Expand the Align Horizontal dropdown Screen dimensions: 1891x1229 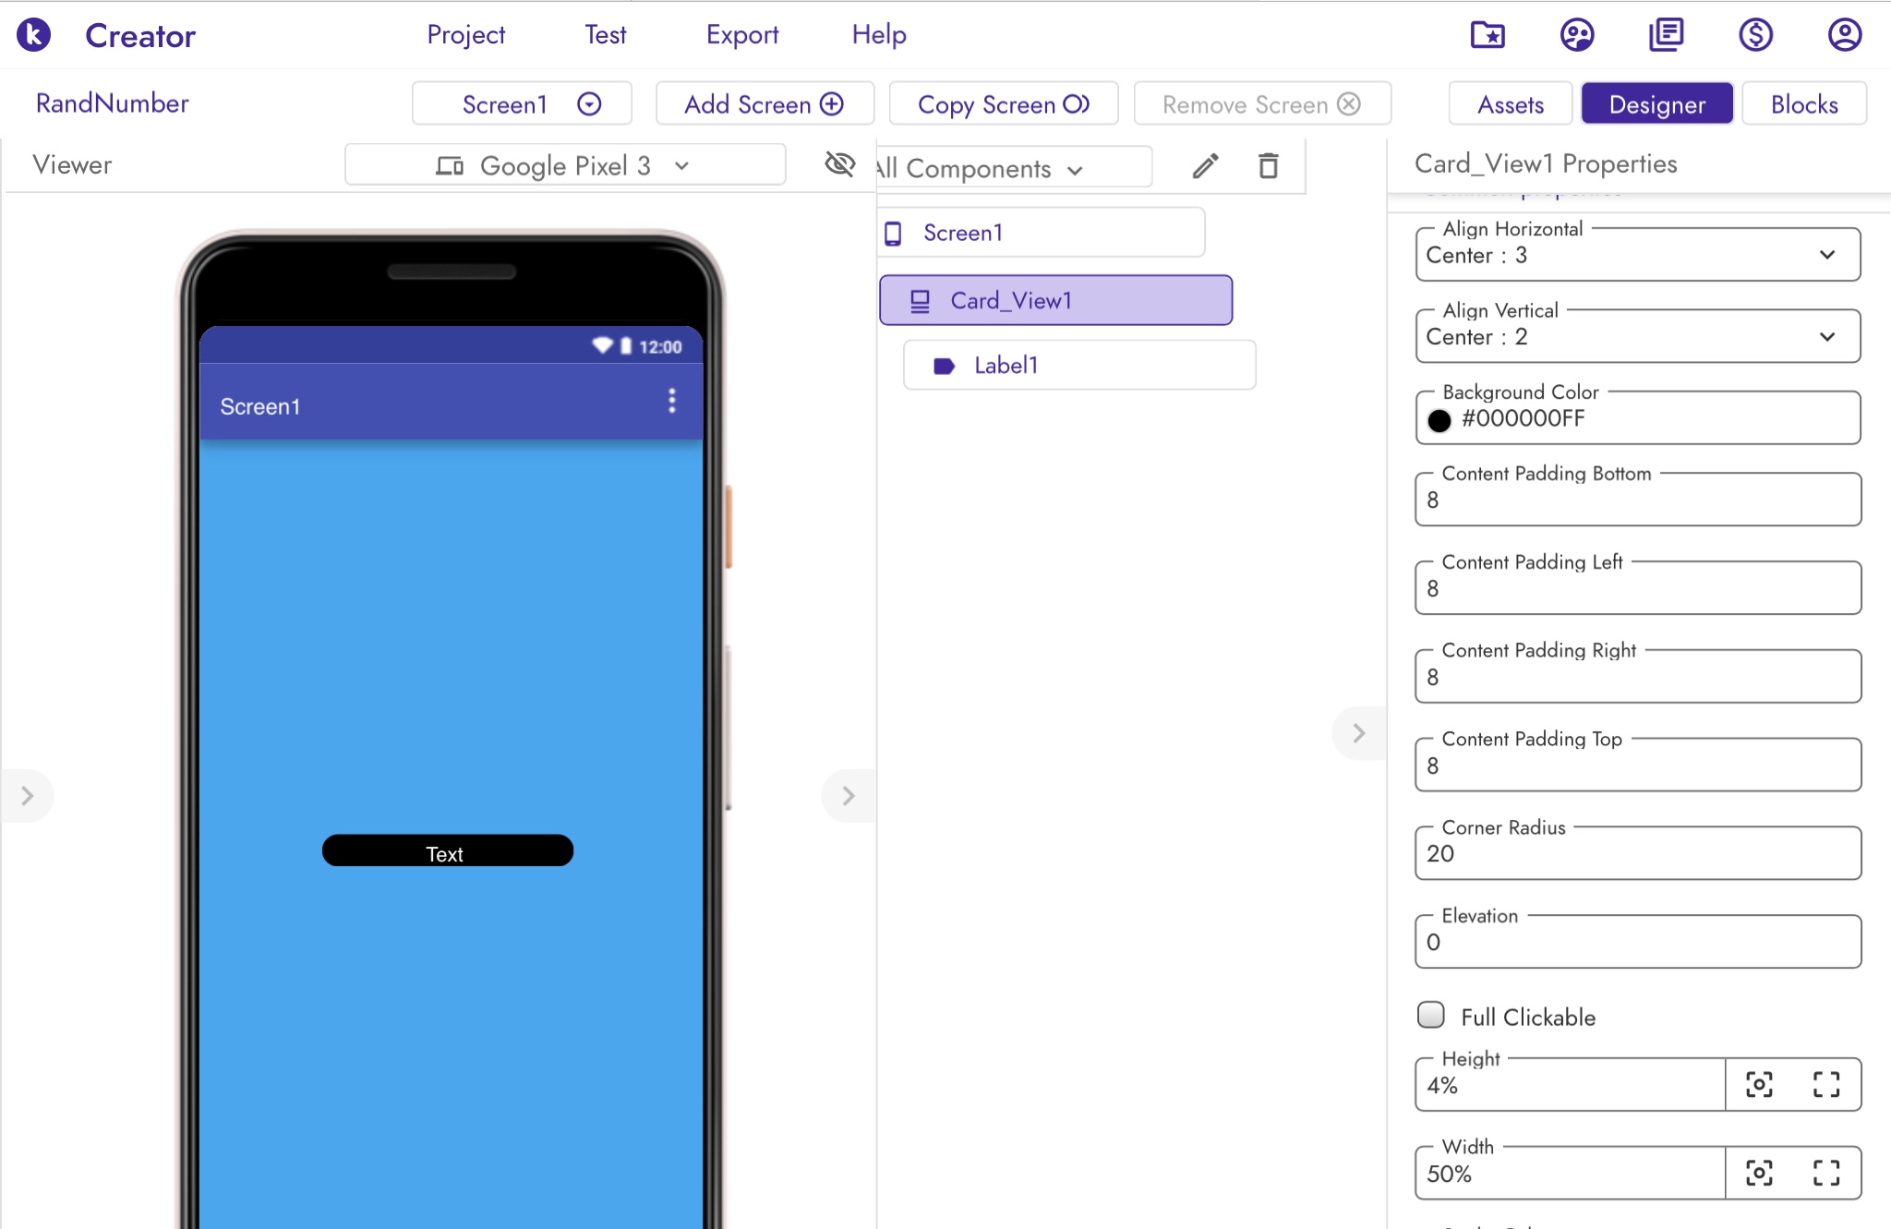pos(1638,255)
